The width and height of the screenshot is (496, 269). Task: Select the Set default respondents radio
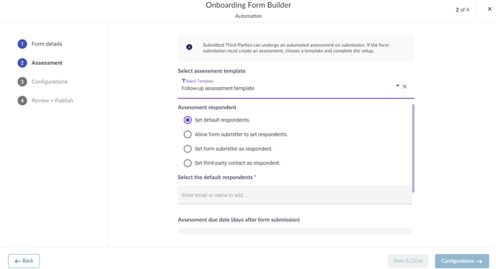point(187,120)
